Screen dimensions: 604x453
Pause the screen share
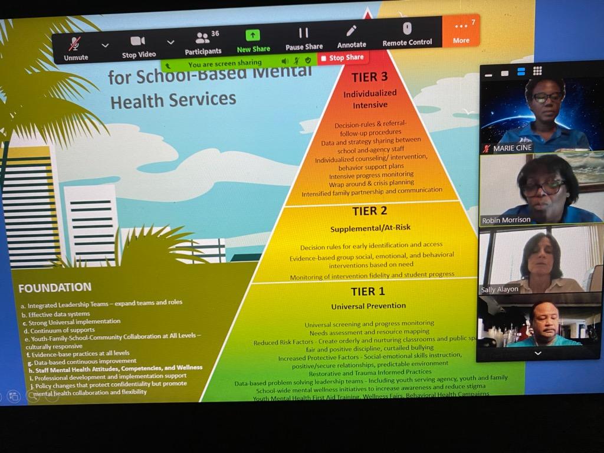(304, 39)
